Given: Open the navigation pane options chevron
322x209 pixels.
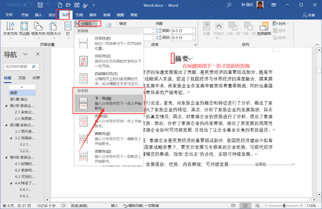Looking at the screenshot, I should point(25,54).
